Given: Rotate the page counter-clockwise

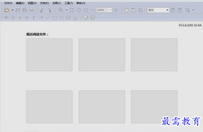Looking at the screenshot, I should point(42,10).
